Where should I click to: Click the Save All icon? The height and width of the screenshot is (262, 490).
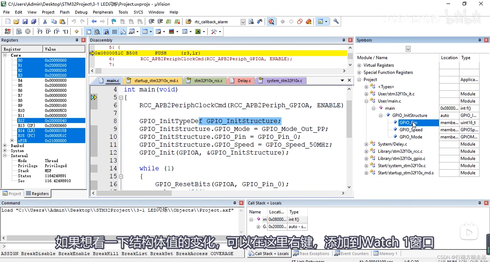click(x=33, y=22)
